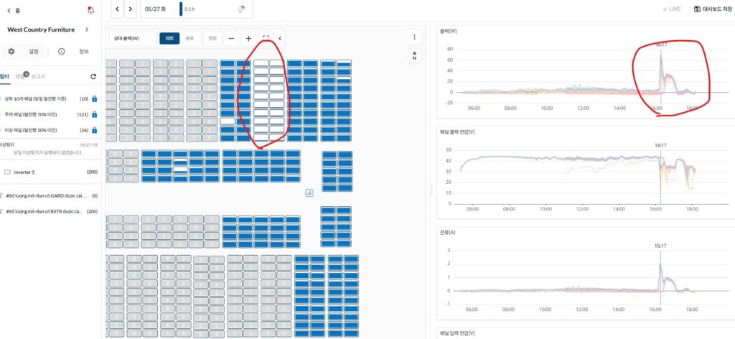The height and width of the screenshot is (339, 735).
Task: Click the time-of-day slider handle
Action: (181, 9)
